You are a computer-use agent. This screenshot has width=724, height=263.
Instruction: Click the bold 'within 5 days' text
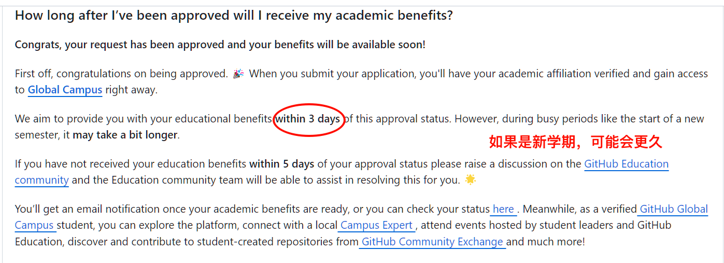(281, 164)
